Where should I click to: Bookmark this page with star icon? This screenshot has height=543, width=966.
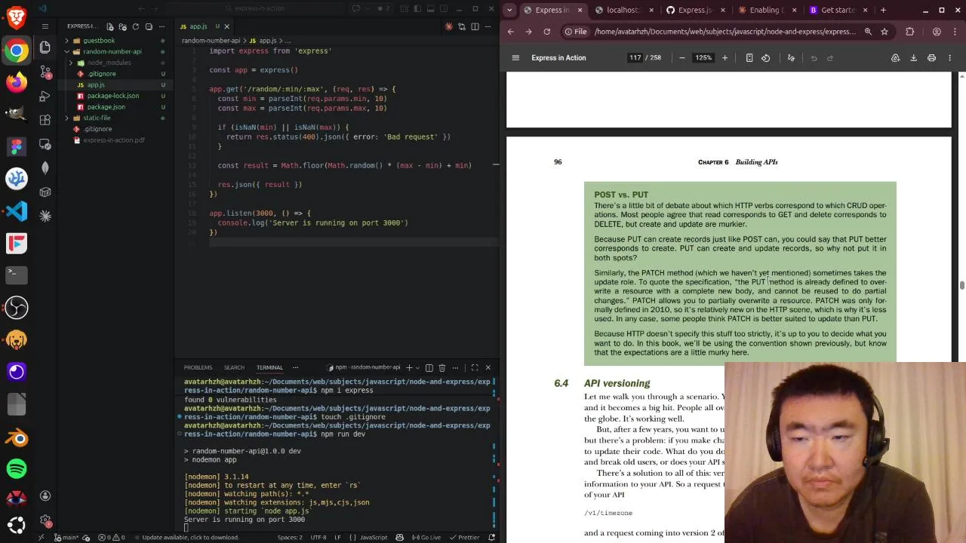click(884, 32)
